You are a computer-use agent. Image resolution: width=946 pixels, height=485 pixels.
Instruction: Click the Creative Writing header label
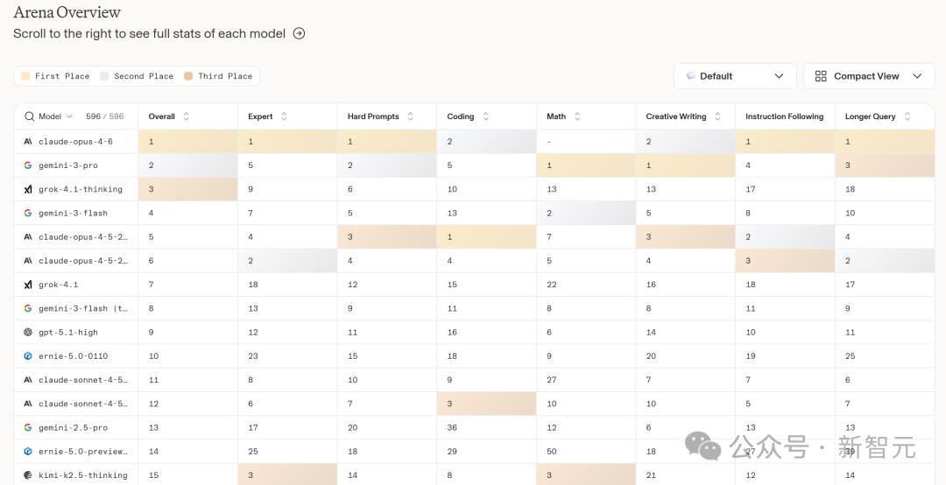tap(675, 116)
